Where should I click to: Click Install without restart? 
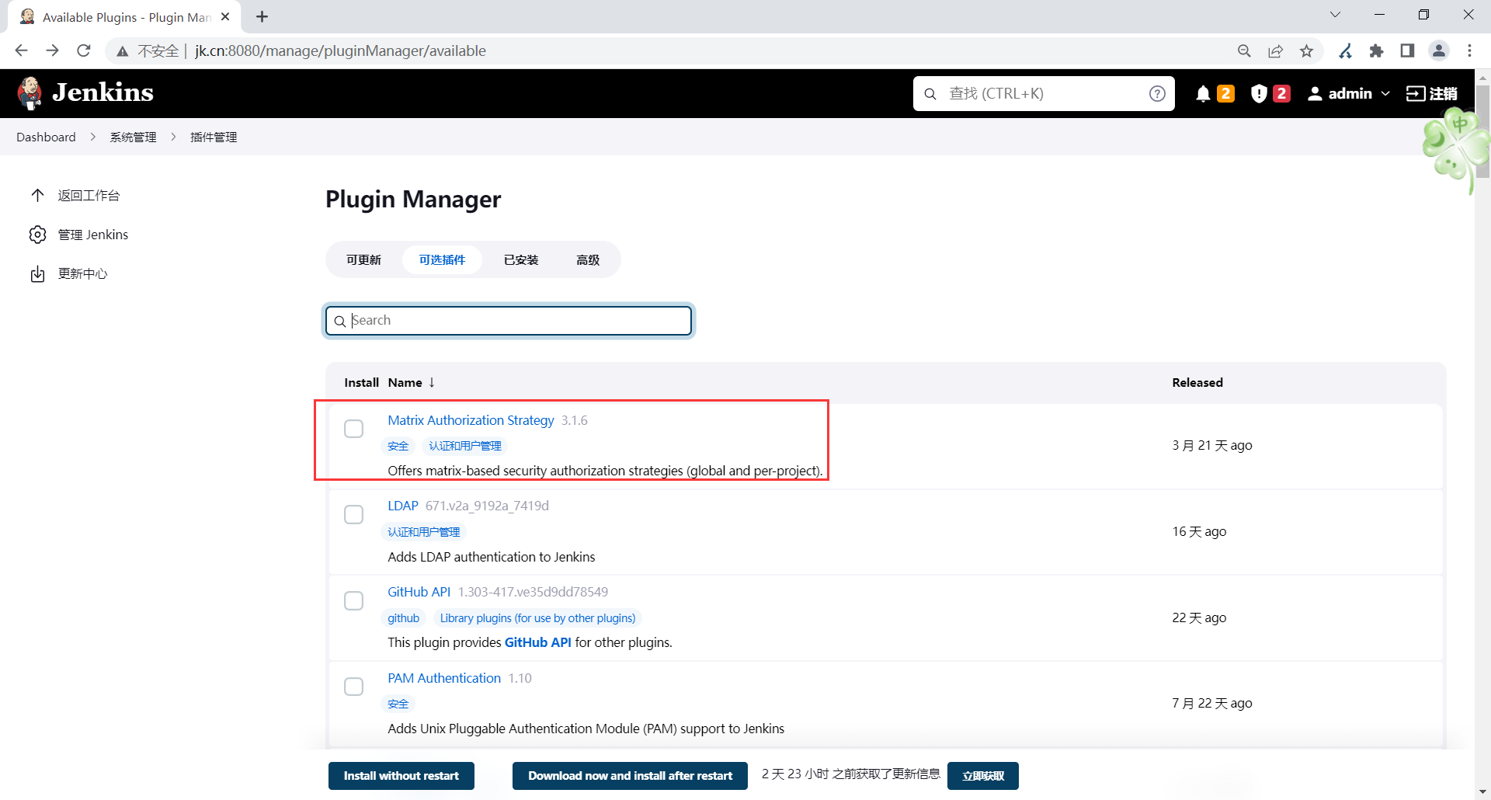(x=401, y=776)
